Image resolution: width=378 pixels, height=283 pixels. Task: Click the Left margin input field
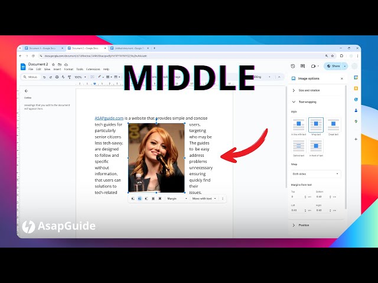point(298,210)
